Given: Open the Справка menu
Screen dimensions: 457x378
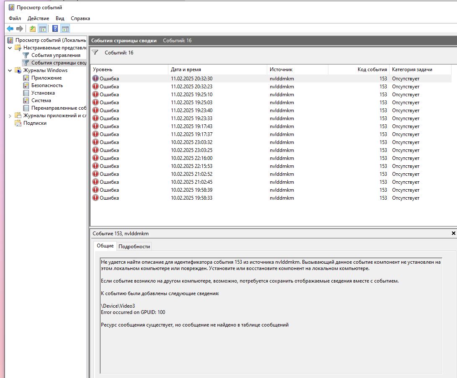Looking at the screenshot, I should 80,18.
